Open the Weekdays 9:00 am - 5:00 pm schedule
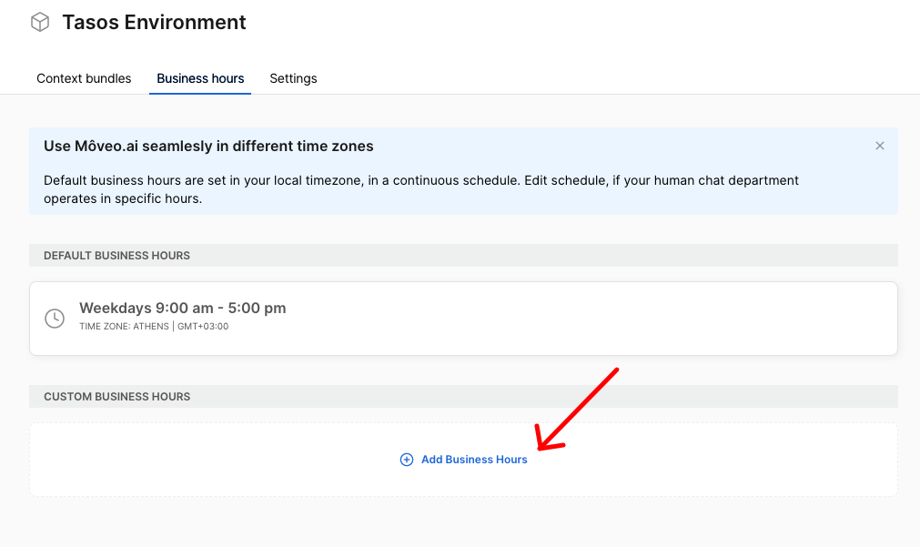 (x=183, y=308)
